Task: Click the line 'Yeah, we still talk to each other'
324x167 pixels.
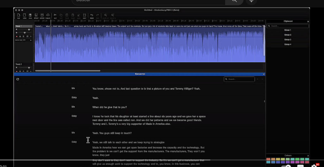Action: click(x=128, y=142)
